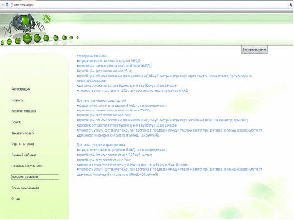Click the browser forward arrow icon
Screen dimensions: 294x220
coord(2,5)
